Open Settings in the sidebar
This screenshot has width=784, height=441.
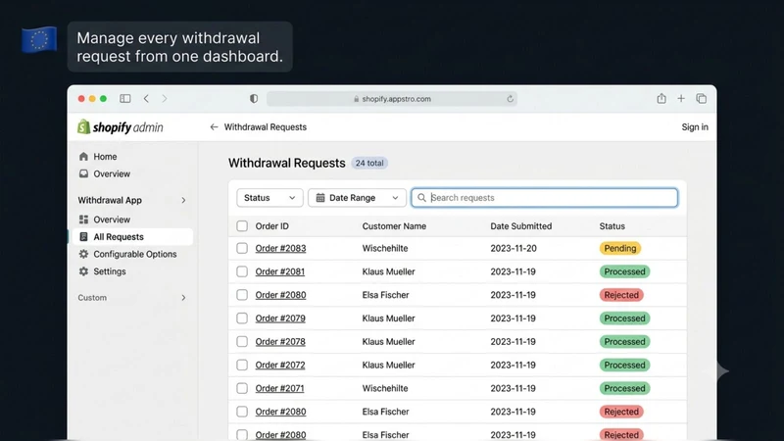tap(110, 271)
